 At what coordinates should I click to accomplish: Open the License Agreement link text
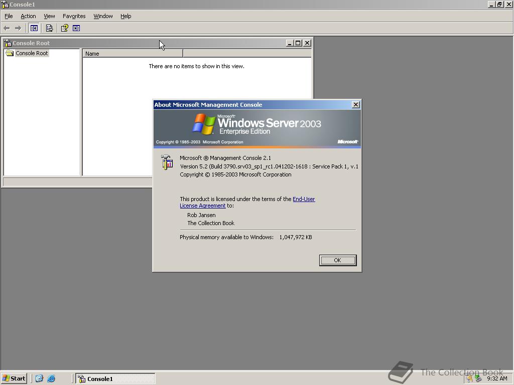[203, 206]
